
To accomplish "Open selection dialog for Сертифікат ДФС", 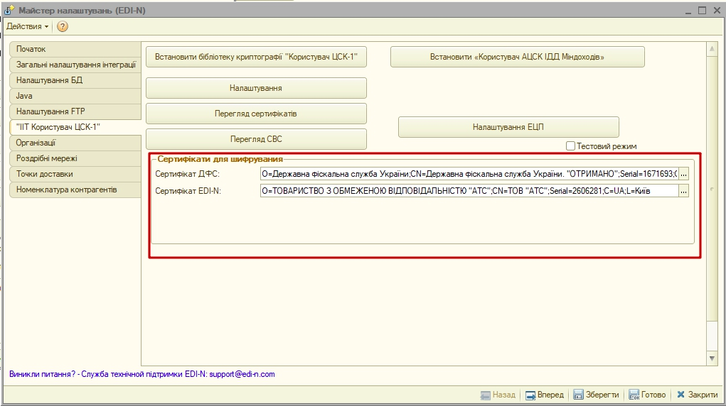I will pyautogui.click(x=683, y=175).
